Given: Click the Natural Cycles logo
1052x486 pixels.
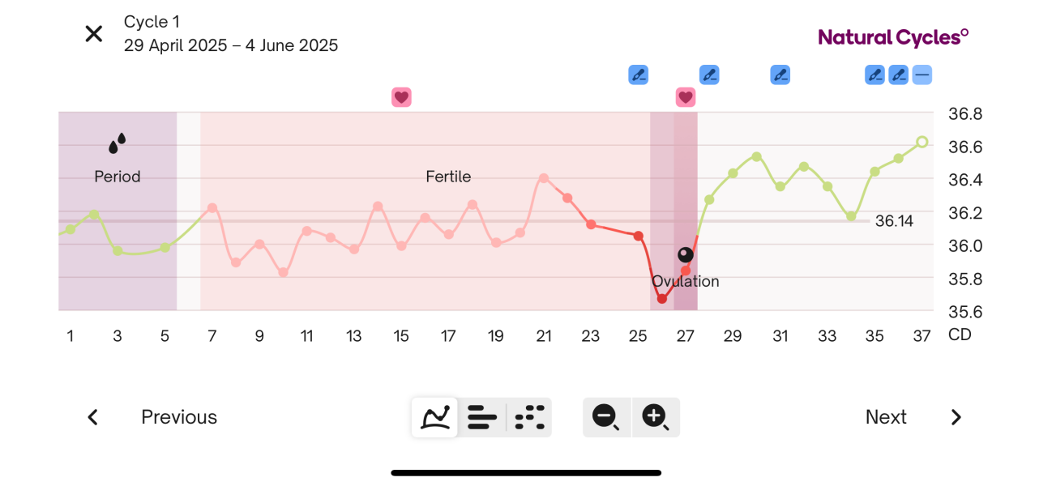Looking at the screenshot, I should (x=892, y=36).
